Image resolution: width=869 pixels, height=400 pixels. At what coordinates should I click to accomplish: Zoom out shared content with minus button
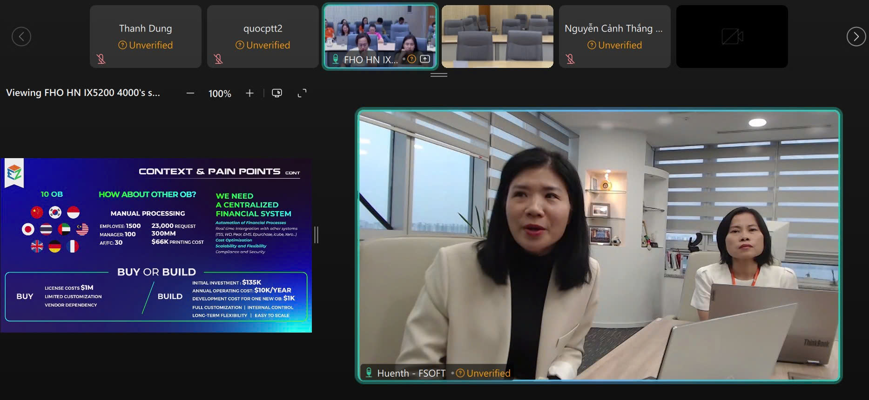click(x=190, y=93)
